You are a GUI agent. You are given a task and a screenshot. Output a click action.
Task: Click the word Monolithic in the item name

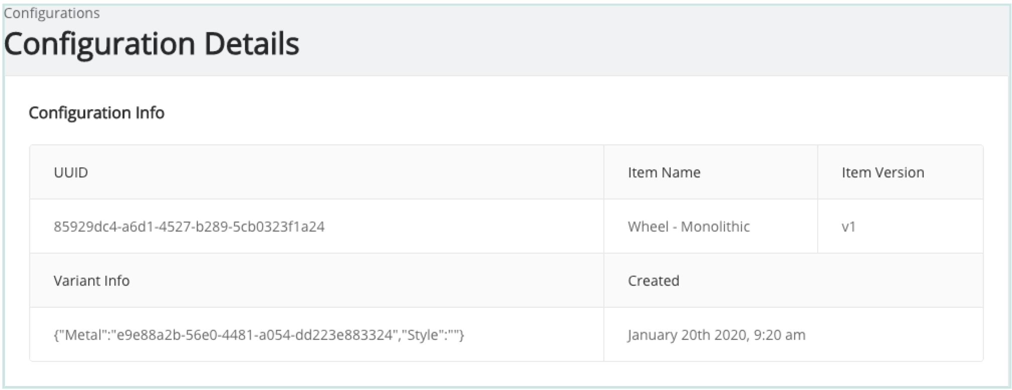click(x=715, y=227)
